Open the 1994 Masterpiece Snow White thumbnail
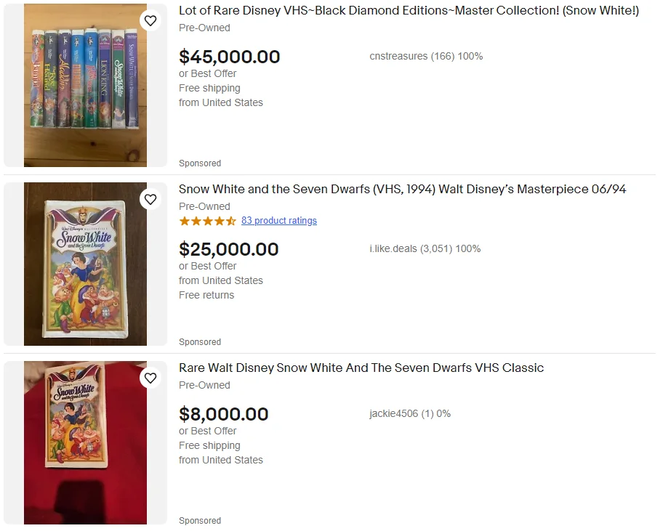 click(85, 264)
